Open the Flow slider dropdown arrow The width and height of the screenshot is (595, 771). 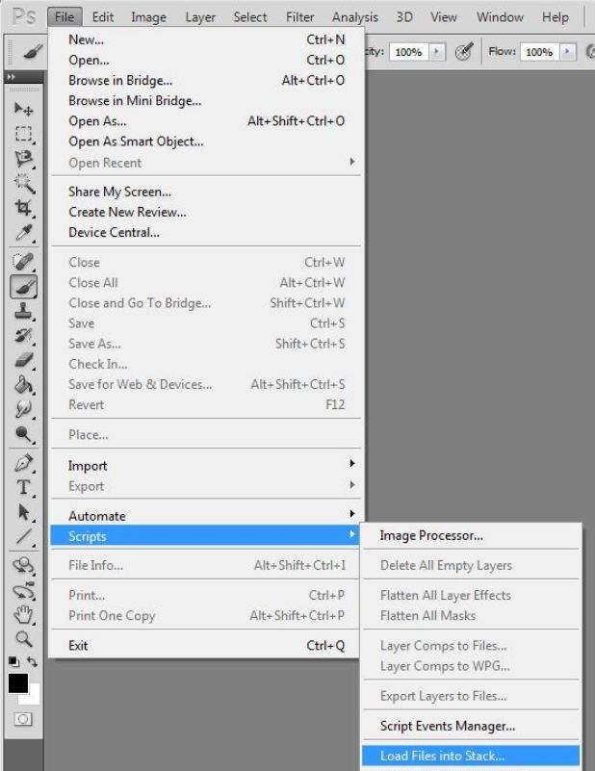[566, 50]
